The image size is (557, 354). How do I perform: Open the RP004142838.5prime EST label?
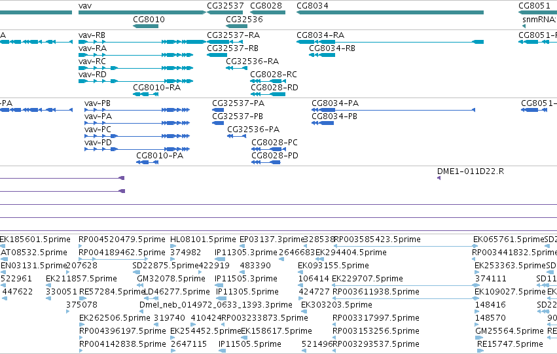pos(122,345)
